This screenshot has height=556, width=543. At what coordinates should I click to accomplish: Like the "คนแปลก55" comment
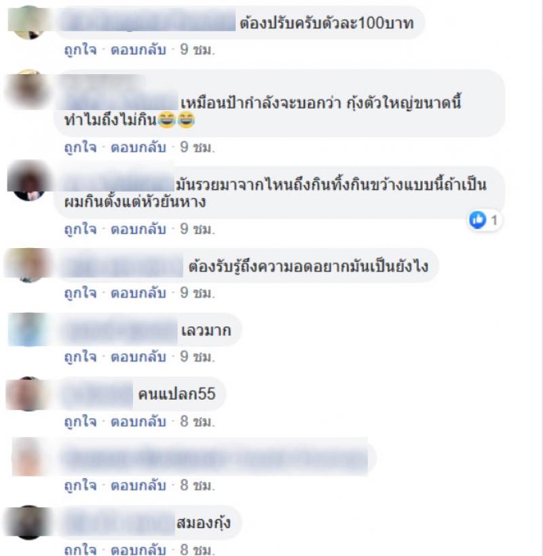coord(80,421)
